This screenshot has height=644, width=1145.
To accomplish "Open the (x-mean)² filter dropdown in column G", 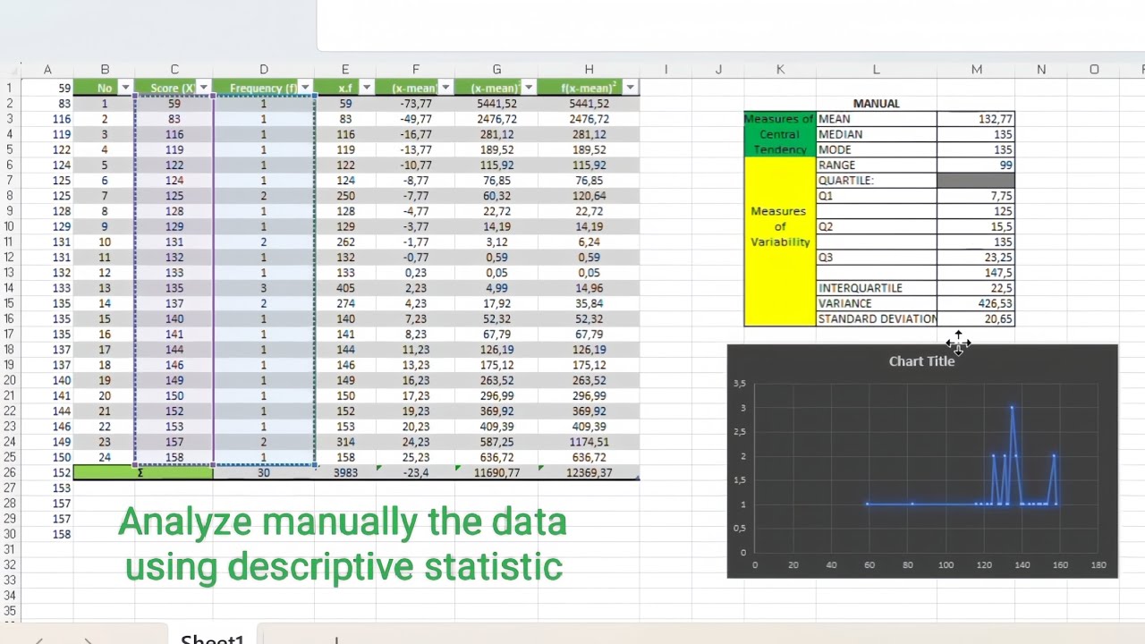I will [529, 88].
